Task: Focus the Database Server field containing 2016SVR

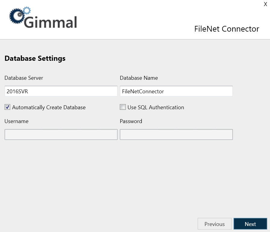Action: coord(61,91)
